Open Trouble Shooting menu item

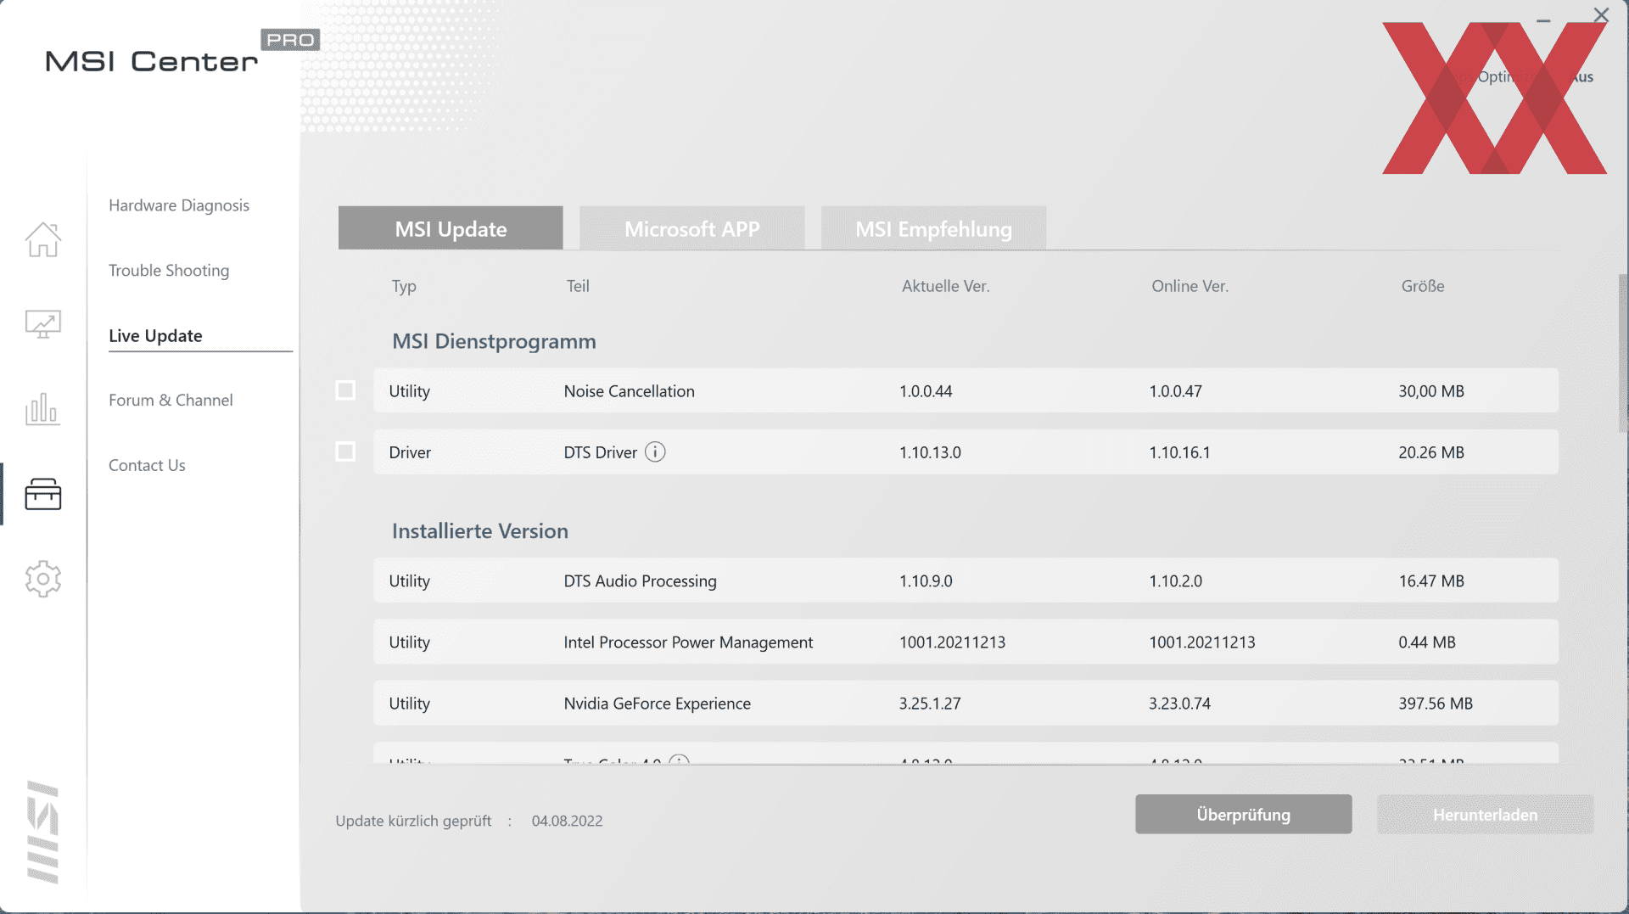169,271
